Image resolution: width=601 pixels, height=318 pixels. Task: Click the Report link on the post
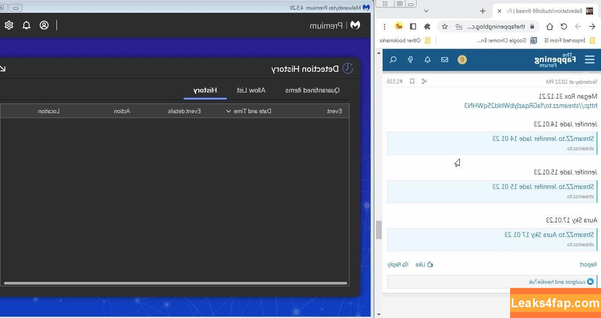pos(588,264)
